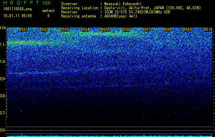
Task: Click the meteor count value 0
Action: 49,16
